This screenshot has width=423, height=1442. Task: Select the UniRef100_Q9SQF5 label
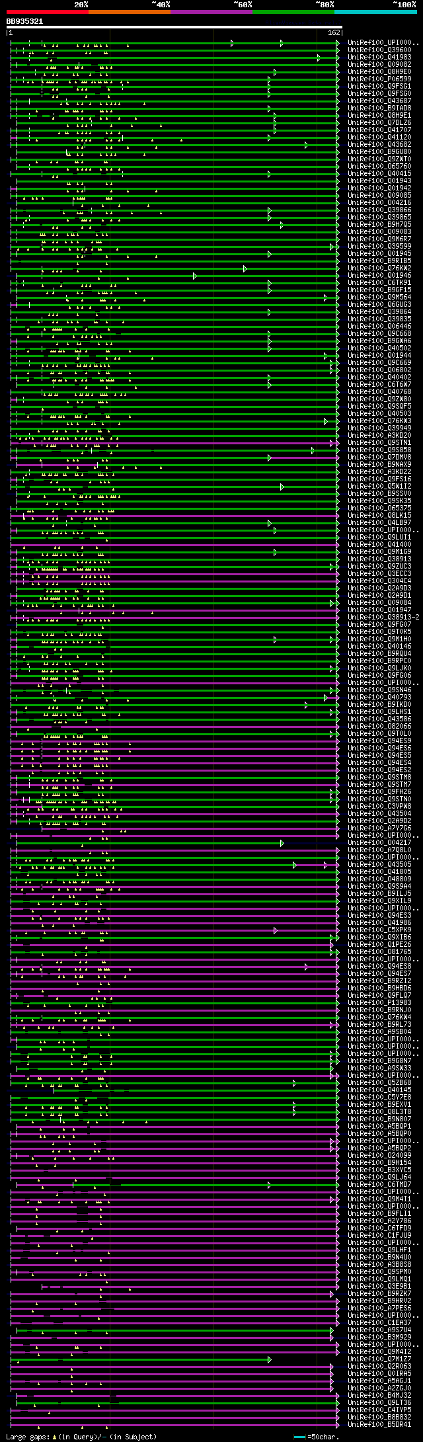click(x=379, y=406)
